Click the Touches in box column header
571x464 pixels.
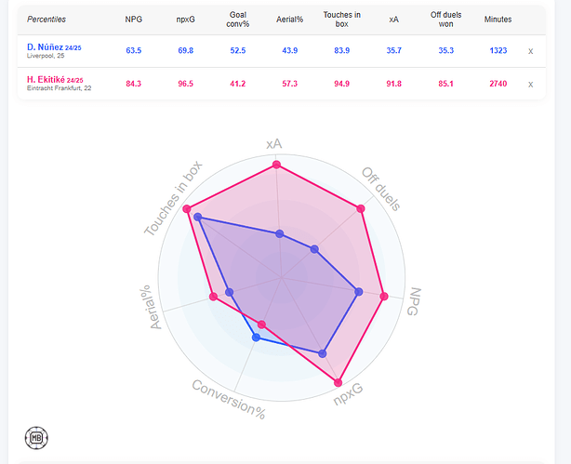pos(341,20)
